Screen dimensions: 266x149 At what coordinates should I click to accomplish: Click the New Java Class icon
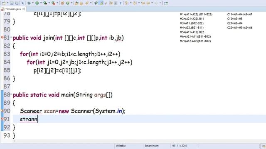68,3
